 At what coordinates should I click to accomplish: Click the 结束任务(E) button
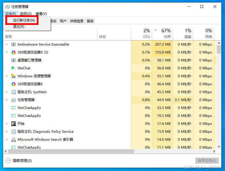pos(207,161)
